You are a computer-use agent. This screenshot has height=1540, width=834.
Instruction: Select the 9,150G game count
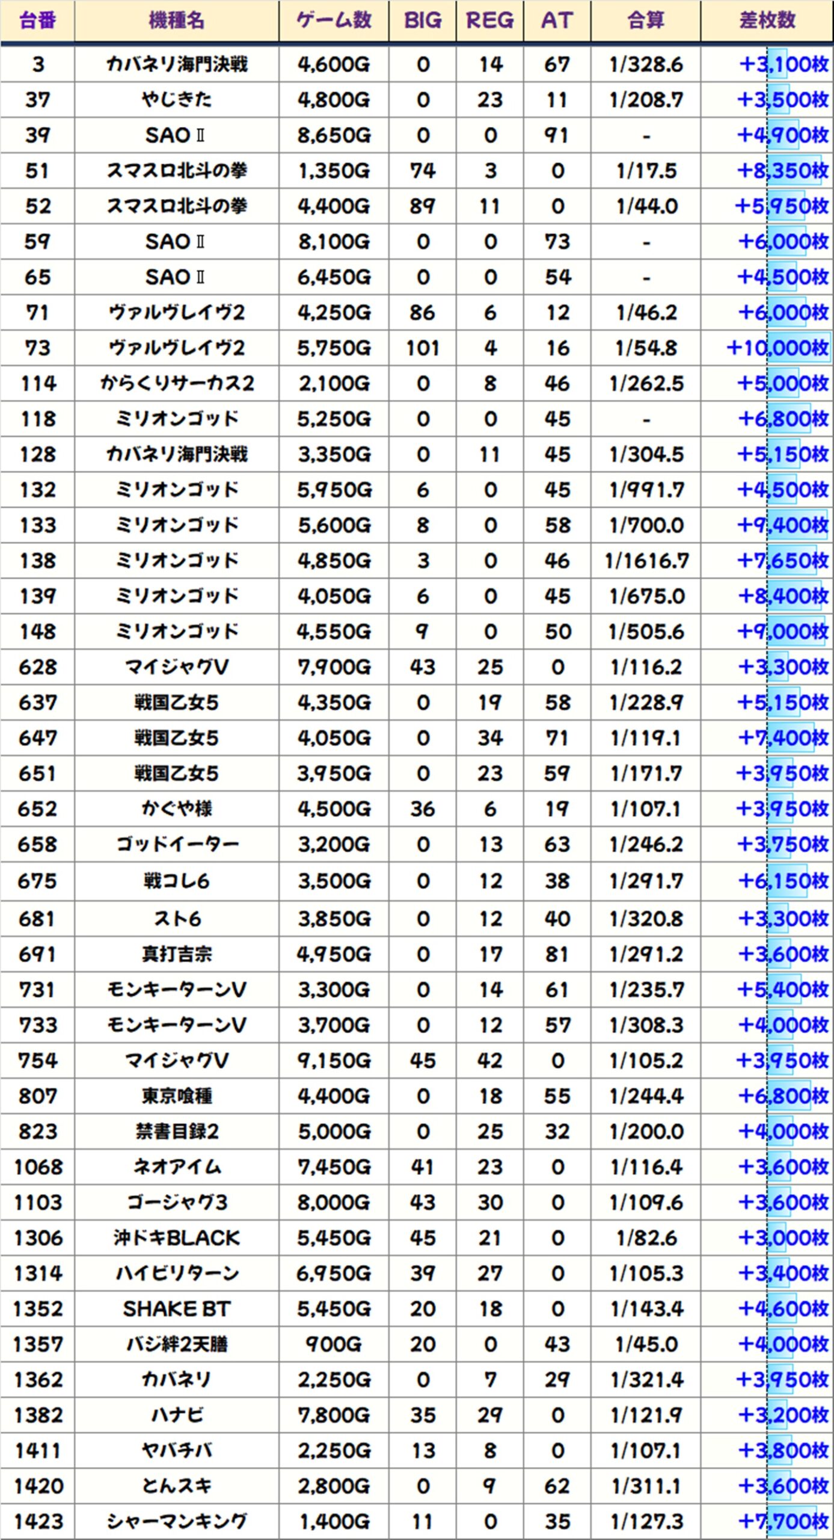coord(334,1061)
